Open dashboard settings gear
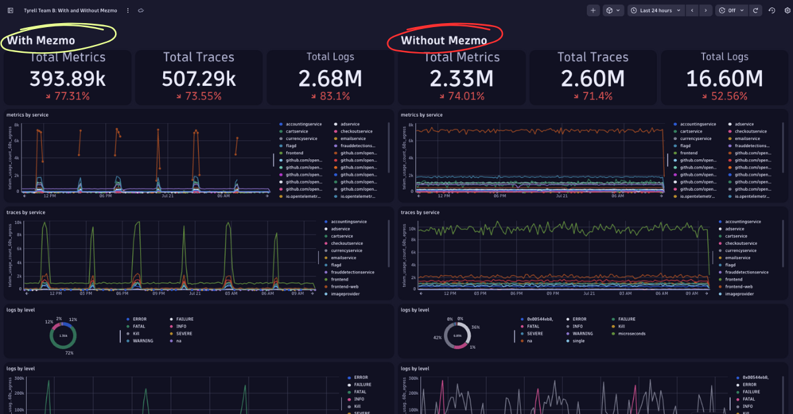 pyautogui.click(x=786, y=11)
